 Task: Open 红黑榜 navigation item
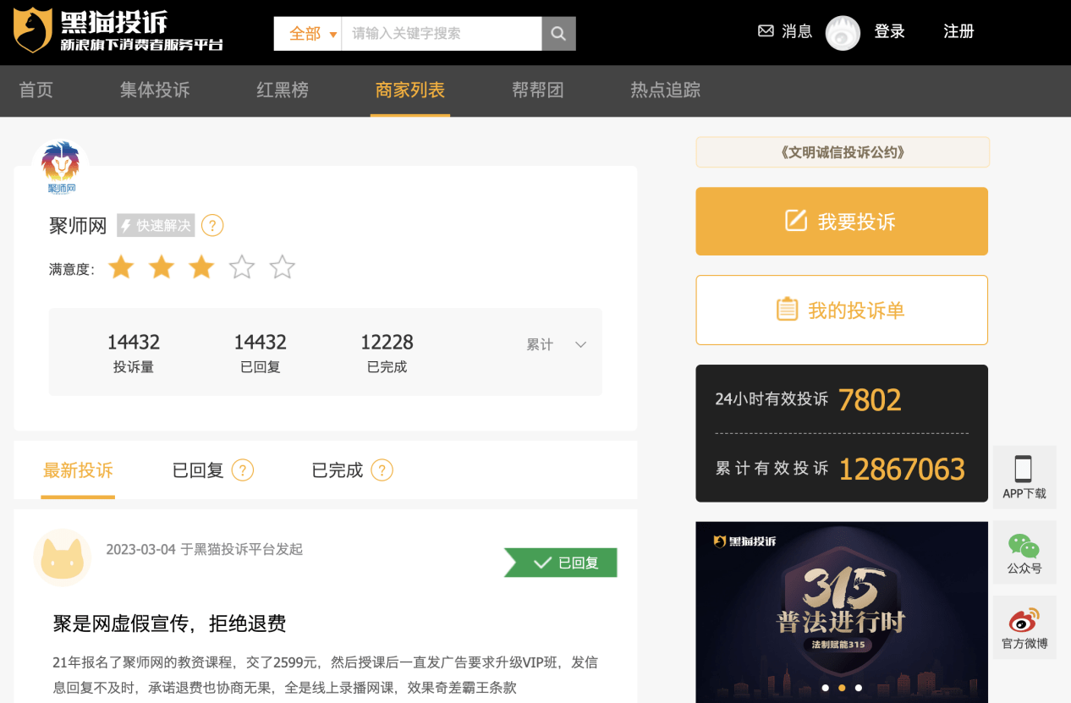click(283, 90)
